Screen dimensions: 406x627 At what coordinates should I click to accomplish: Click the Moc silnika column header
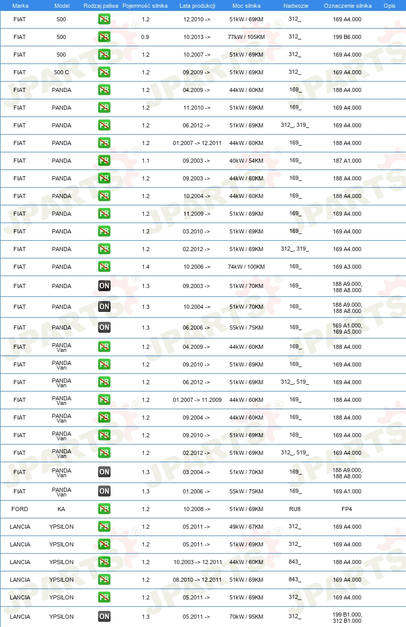(x=246, y=6)
